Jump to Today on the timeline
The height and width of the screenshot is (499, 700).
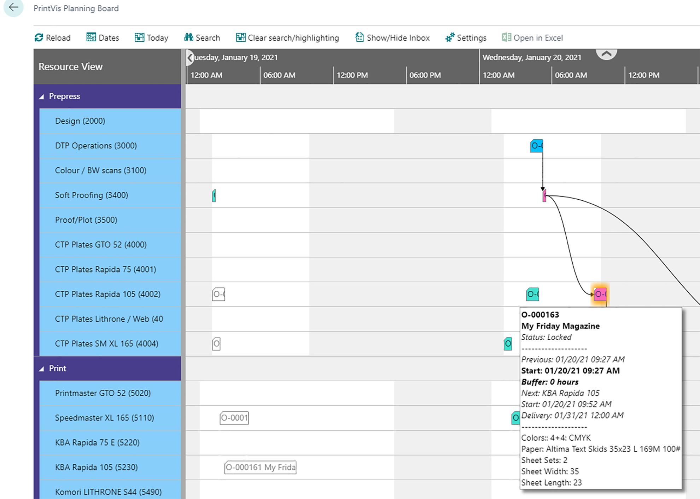(151, 37)
